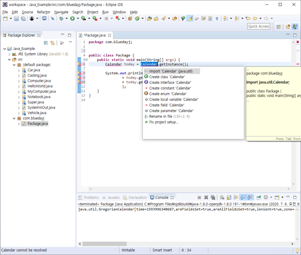Viewport: 301px width, 255px height.
Task: Click Remove Launch icon in Console
Action: click(206, 197)
